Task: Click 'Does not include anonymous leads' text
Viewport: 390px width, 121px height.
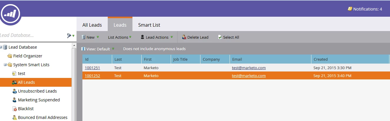Action: coord(154,49)
